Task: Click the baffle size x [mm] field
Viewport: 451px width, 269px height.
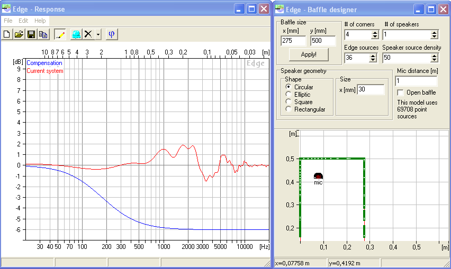Action: (293, 41)
